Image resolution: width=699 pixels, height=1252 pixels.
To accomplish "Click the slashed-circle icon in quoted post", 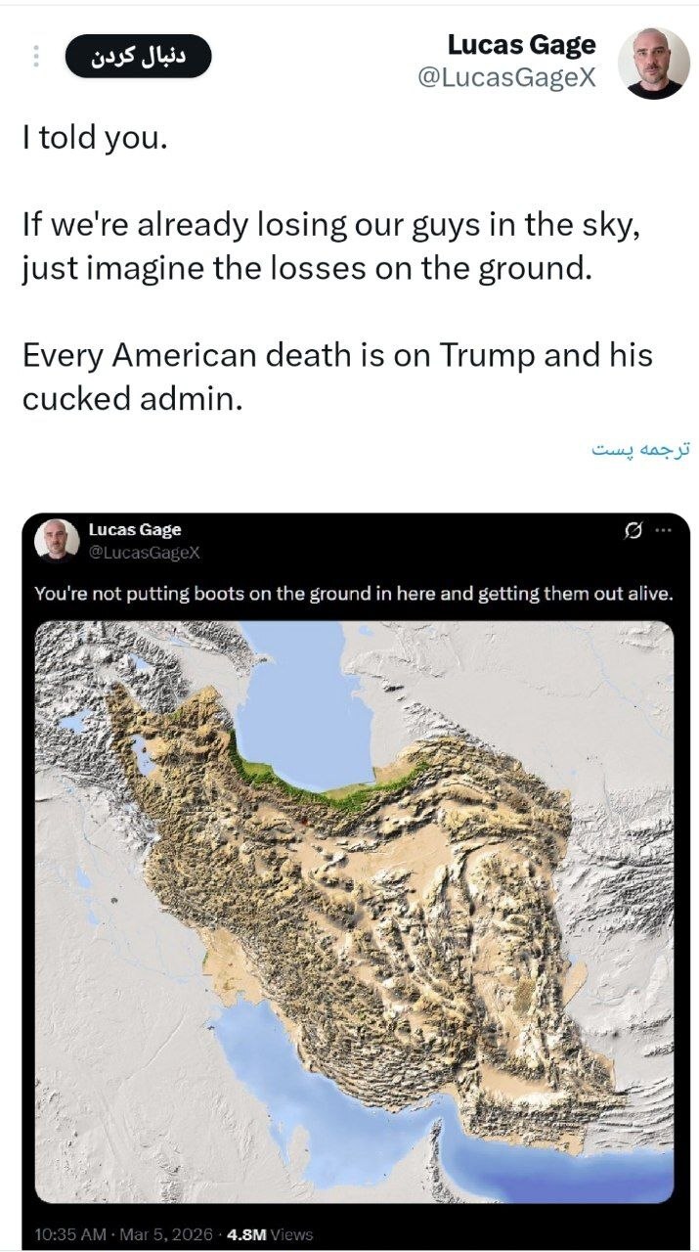I will [x=633, y=530].
